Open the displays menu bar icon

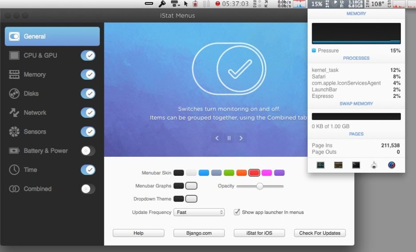click(x=175, y=4)
